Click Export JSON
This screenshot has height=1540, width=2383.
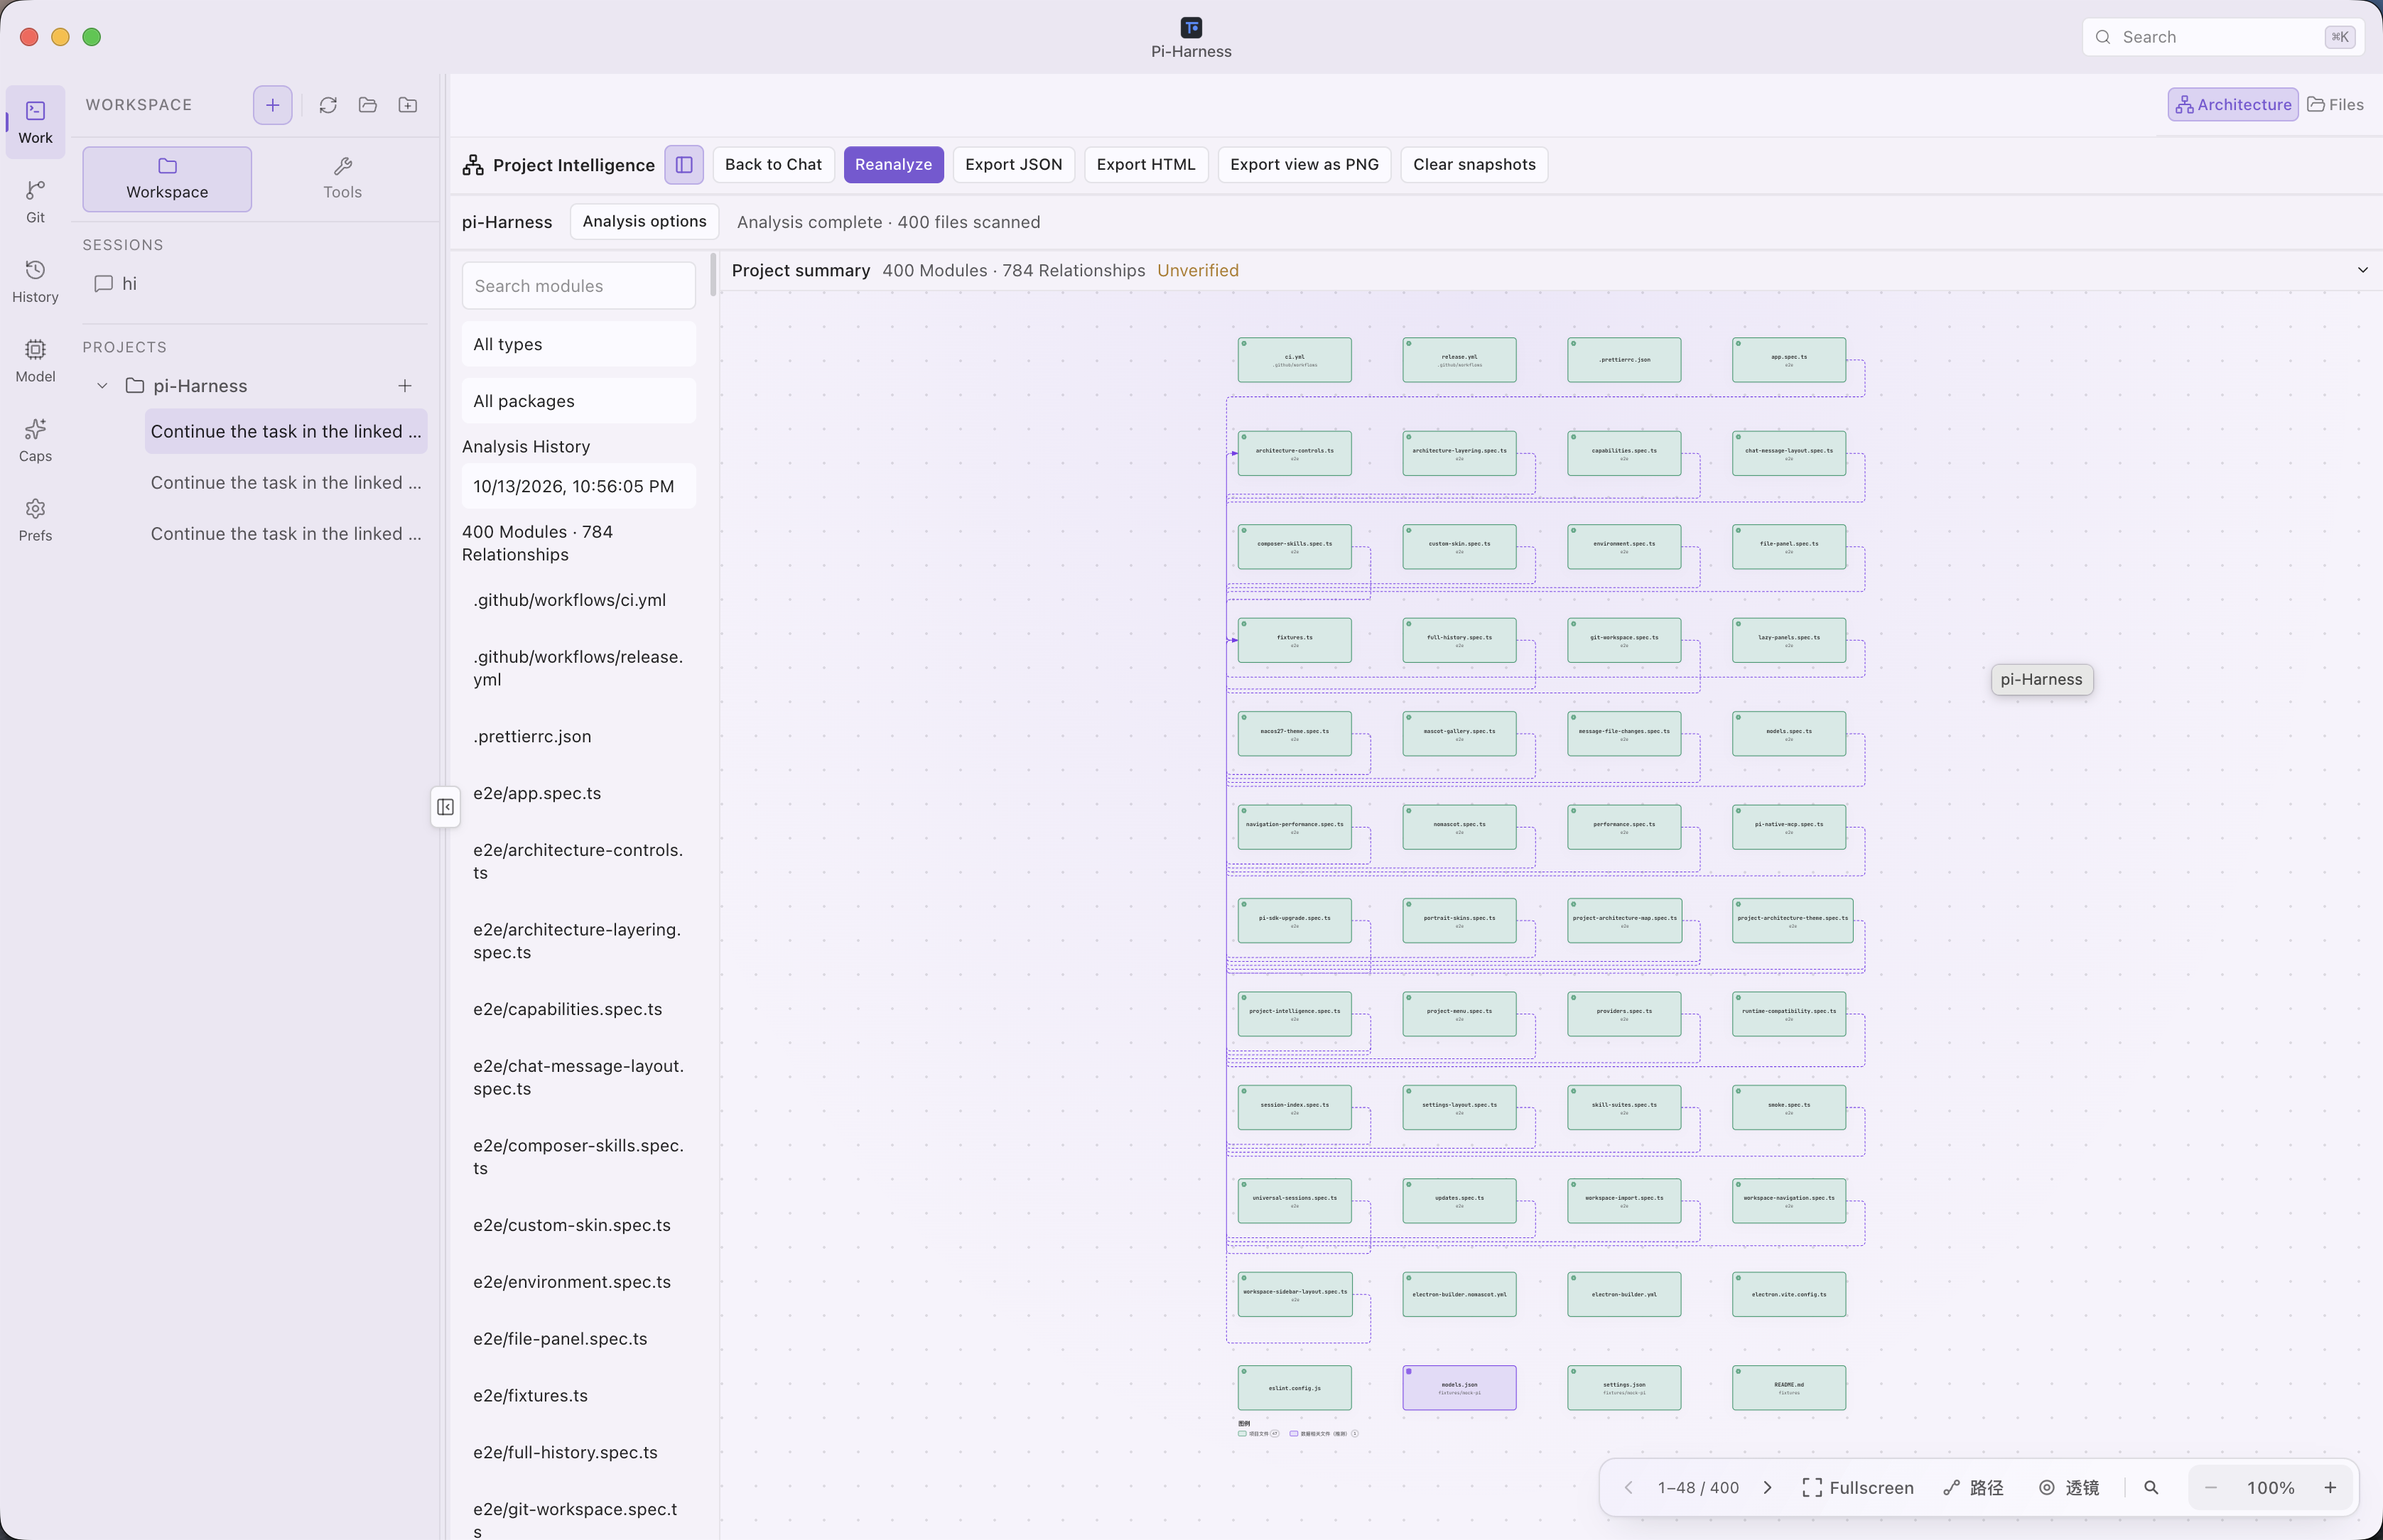pos(1013,165)
